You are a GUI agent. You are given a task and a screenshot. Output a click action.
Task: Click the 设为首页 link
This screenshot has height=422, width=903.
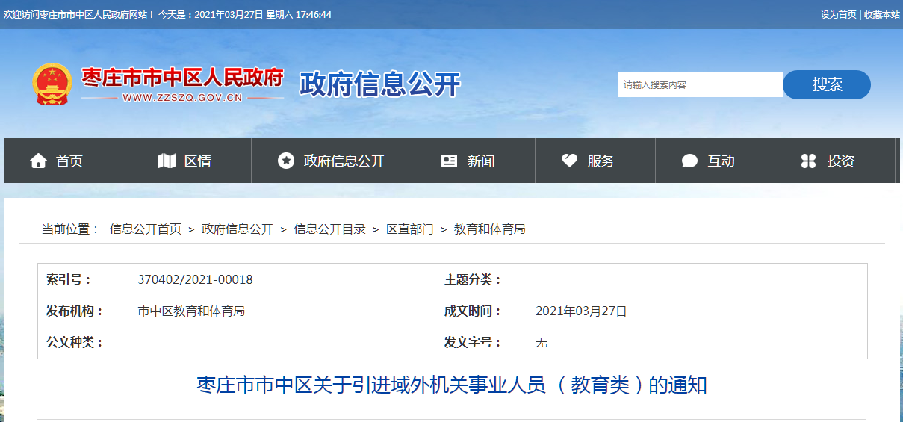coord(838,15)
